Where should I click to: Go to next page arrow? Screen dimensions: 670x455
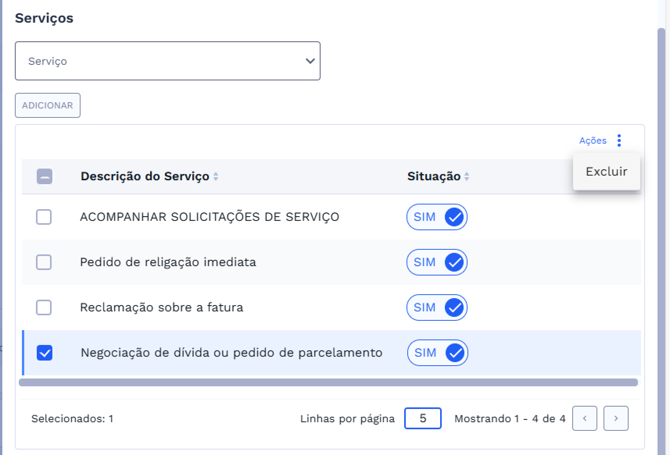point(616,418)
